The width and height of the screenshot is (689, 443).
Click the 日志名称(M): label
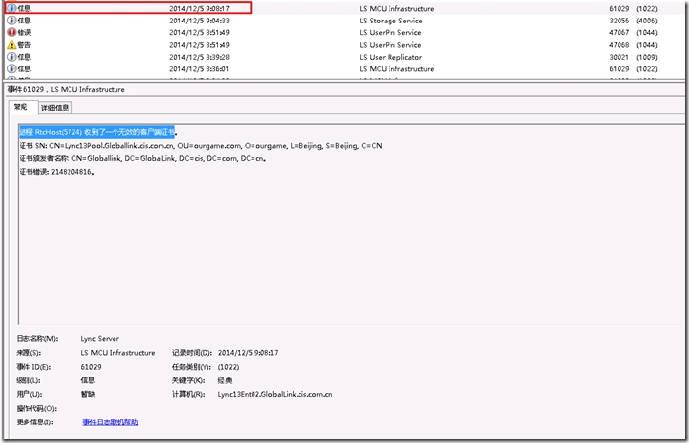coord(37,339)
